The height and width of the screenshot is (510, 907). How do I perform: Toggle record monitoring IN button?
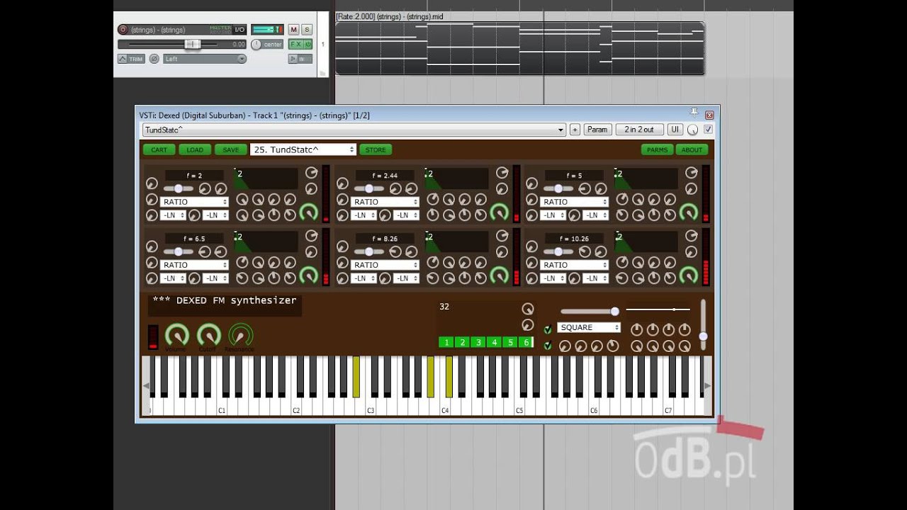300,59
